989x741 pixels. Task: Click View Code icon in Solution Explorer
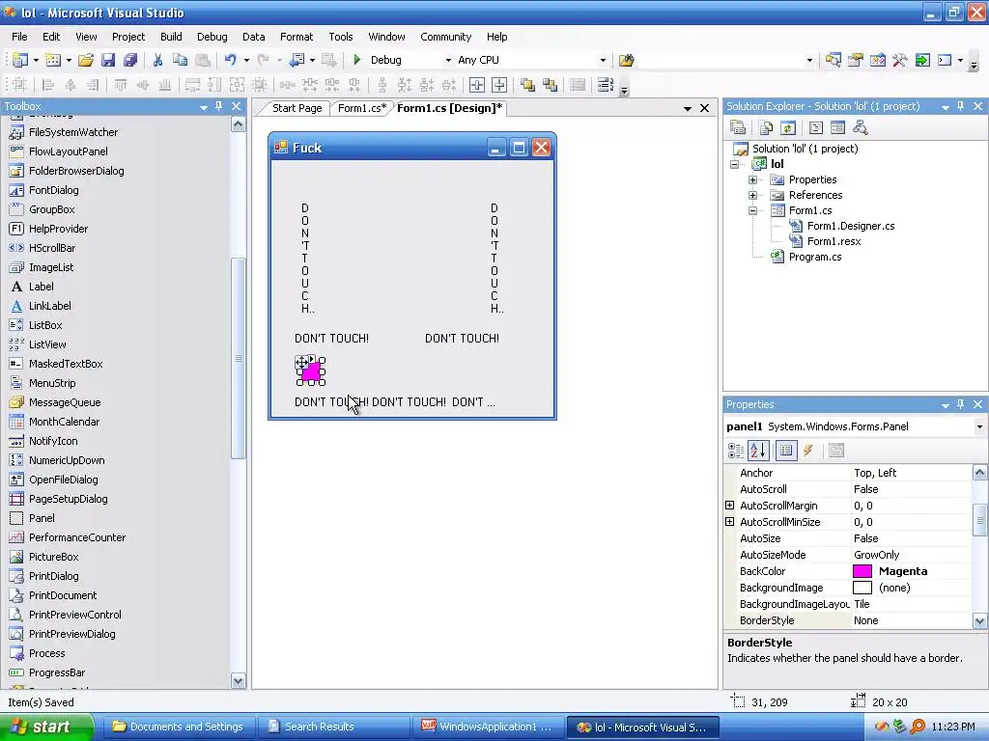[x=815, y=128]
